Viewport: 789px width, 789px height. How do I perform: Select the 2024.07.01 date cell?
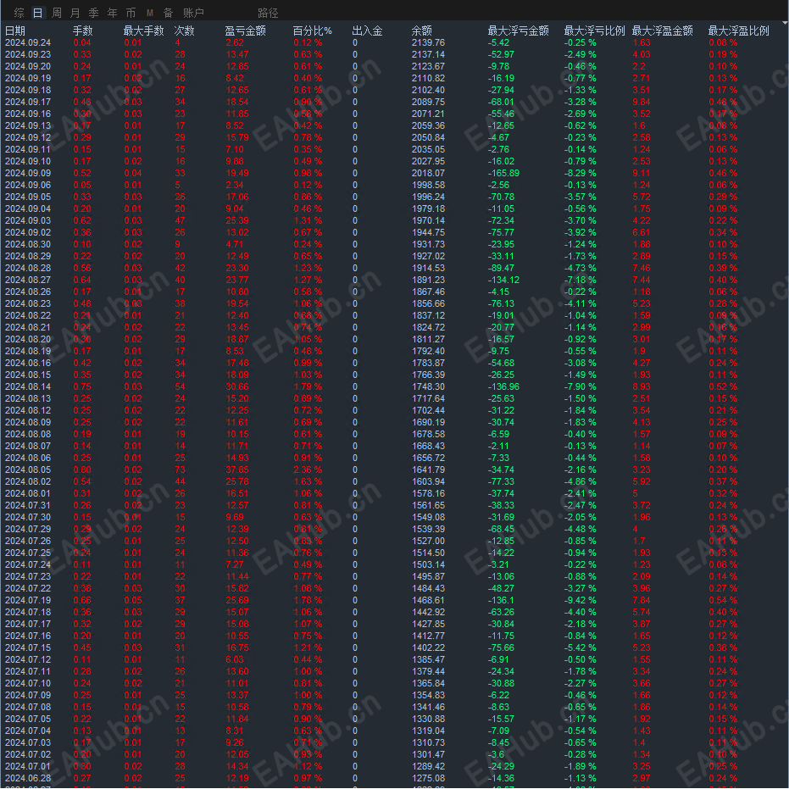click(x=28, y=766)
